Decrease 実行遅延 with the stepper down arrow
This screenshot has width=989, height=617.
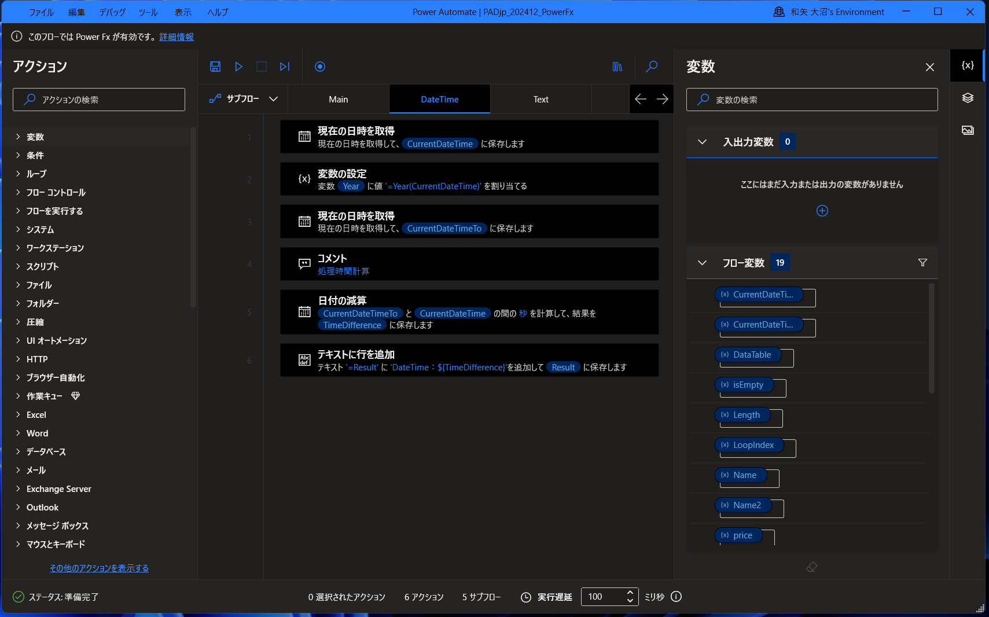[x=630, y=601]
